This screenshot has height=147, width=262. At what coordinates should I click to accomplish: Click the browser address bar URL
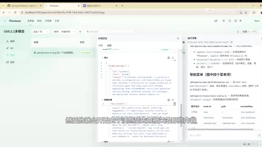[65, 13]
